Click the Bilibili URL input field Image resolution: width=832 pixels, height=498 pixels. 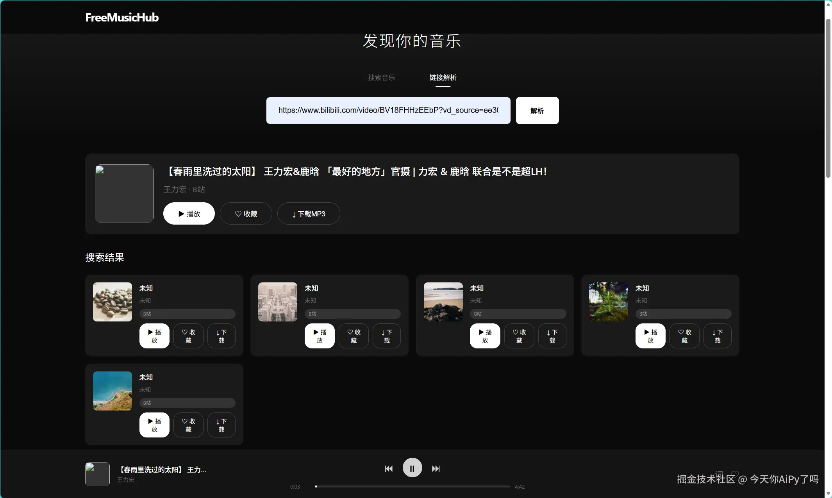coord(388,111)
